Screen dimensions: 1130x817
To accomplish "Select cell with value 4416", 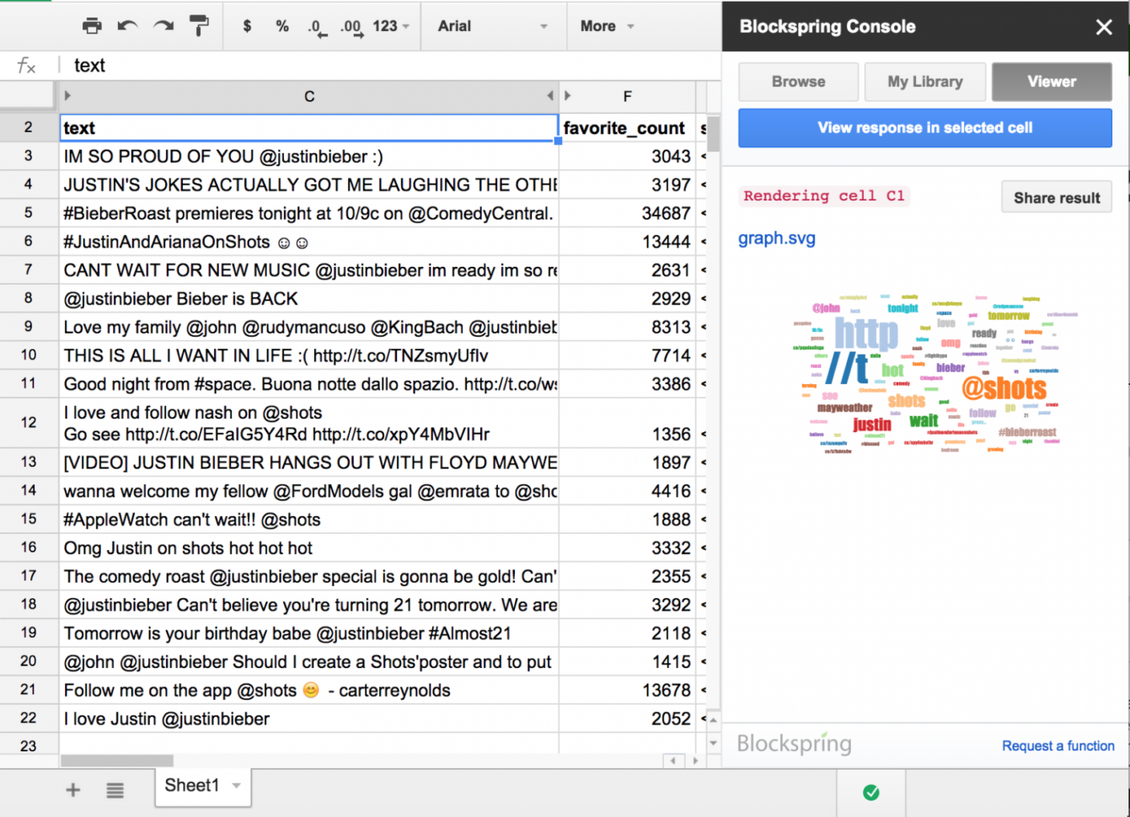I will click(628, 491).
